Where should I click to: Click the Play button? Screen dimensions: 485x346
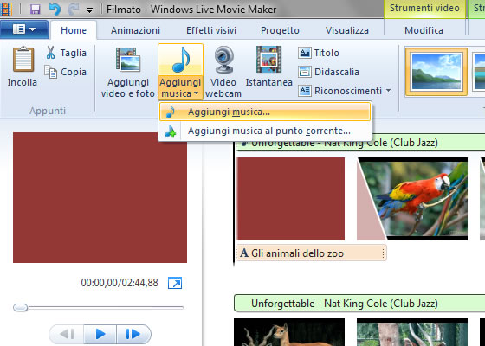click(x=100, y=334)
